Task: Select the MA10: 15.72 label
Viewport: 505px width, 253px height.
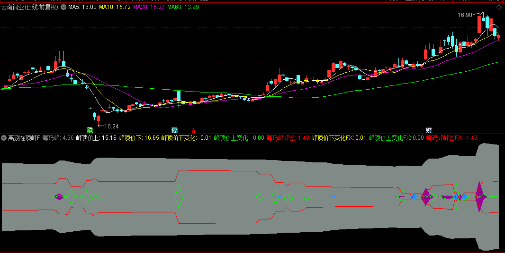Action: pos(115,7)
